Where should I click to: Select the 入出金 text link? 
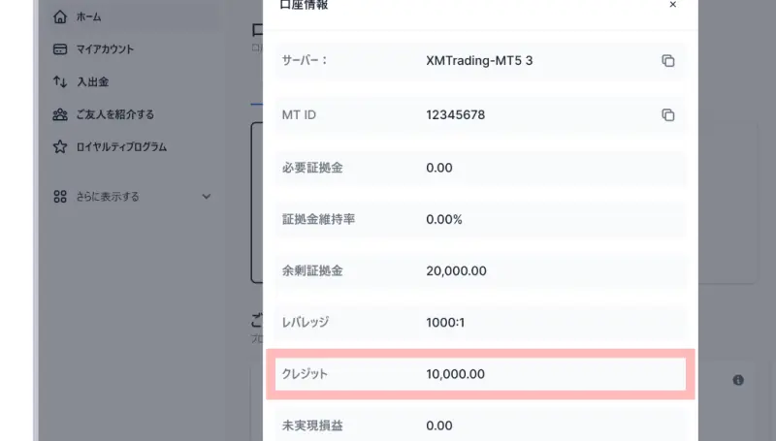tap(92, 82)
